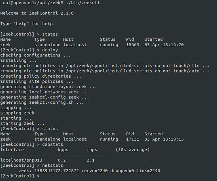Click the "stopping zeek" output line
The width and height of the screenshot is (217, 181).
22,113
